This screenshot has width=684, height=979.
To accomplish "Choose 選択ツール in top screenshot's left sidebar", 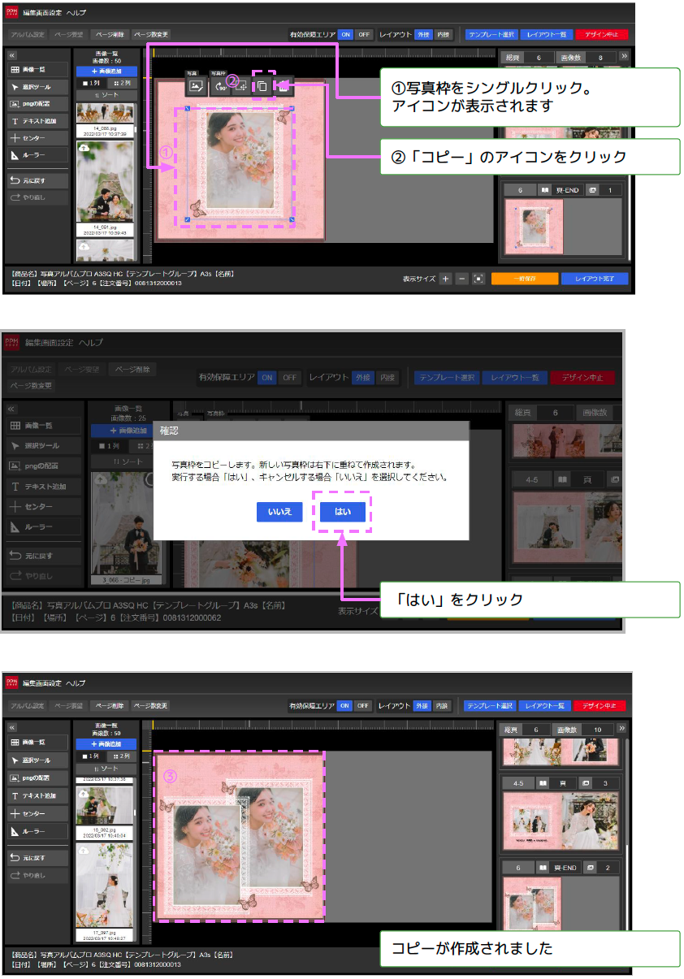I will point(37,86).
